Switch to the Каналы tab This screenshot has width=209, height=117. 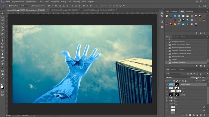[x=174, y=70]
